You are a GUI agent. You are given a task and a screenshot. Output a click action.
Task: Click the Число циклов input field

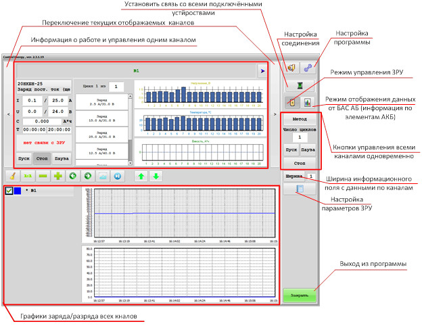[301, 137]
